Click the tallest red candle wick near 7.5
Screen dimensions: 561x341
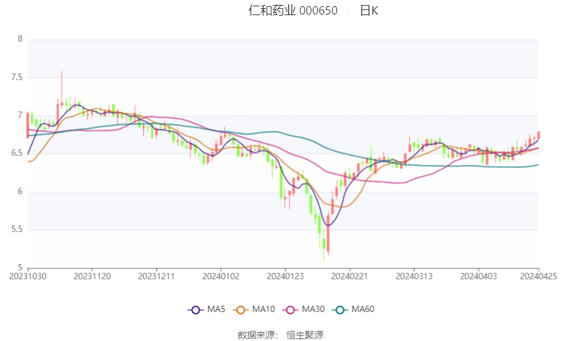coord(62,86)
